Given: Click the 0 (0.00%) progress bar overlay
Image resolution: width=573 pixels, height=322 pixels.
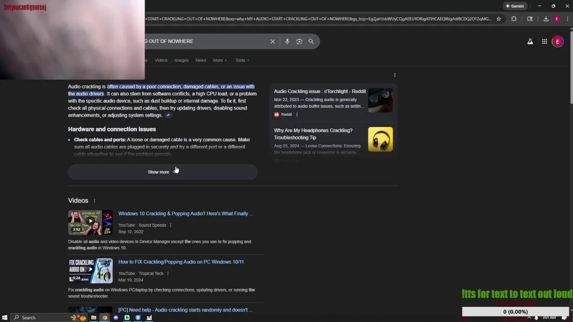Looking at the screenshot, I should pyautogui.click(x=515, y=312).
